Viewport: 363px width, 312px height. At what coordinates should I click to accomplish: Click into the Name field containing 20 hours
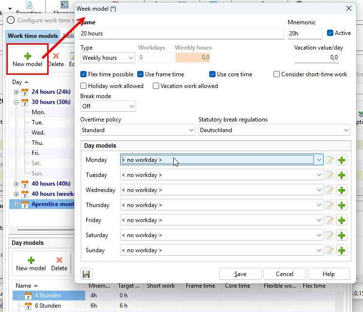click(181, 34)
